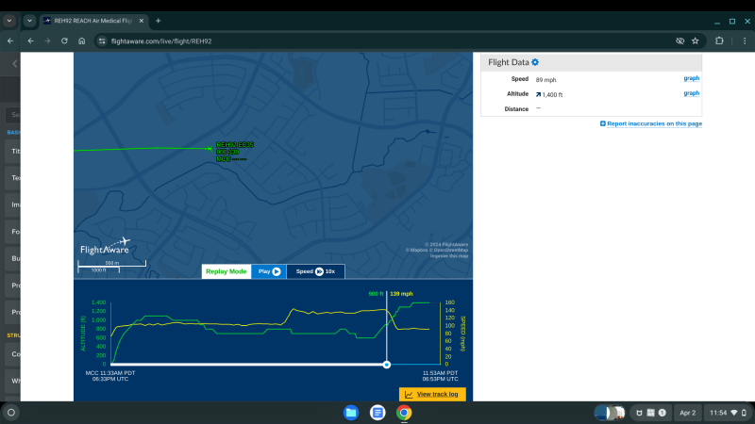Image resolution: width=755 pixels, height=424 pixels.
Task: Click the tracking protection eye icon
Action: pyautogui.click(x=679, y=41)
